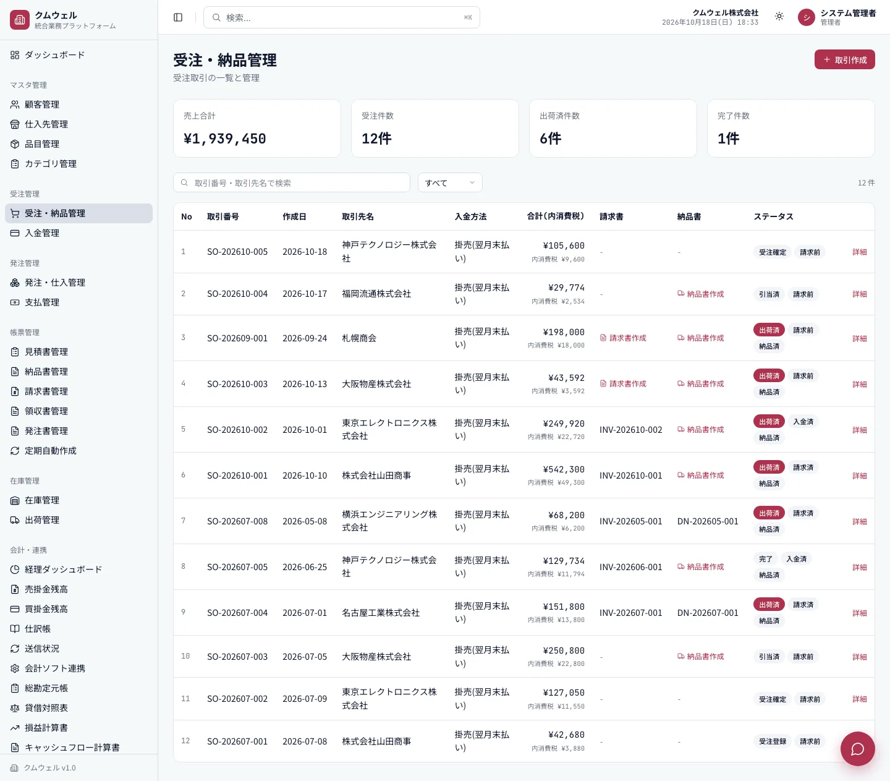Open 総勘定元帳 in the sidebar
This screenshot has height=781, width=890.
click(x=78, y=688)
